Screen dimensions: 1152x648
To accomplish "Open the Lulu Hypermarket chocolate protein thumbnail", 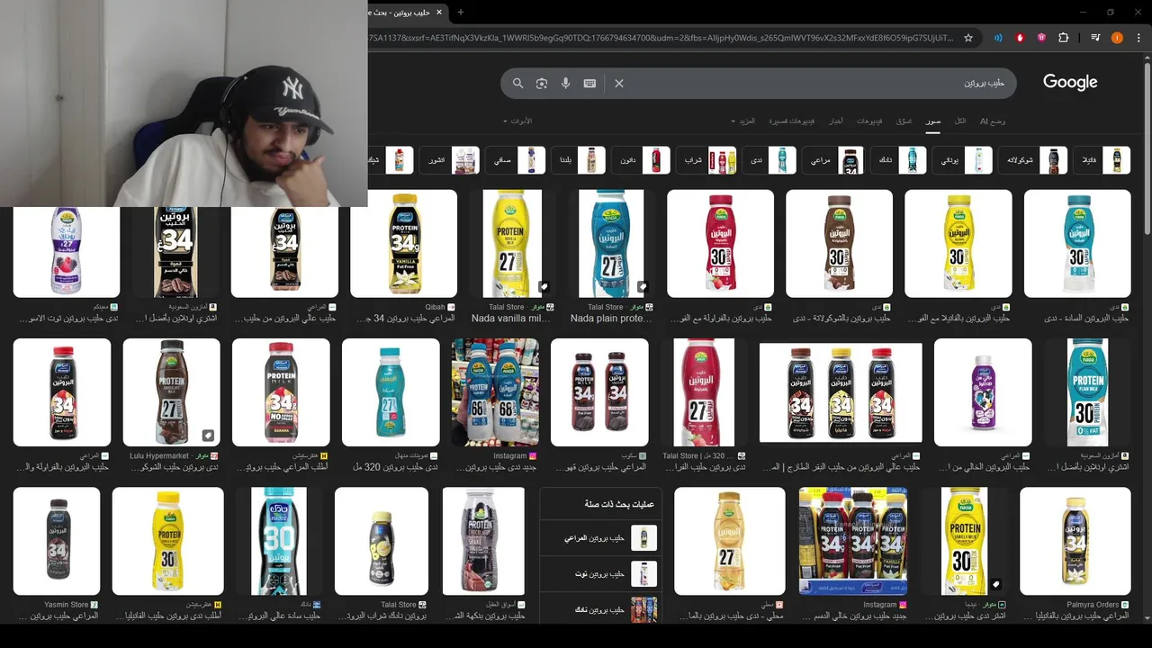I will click(x=171, y=391).
